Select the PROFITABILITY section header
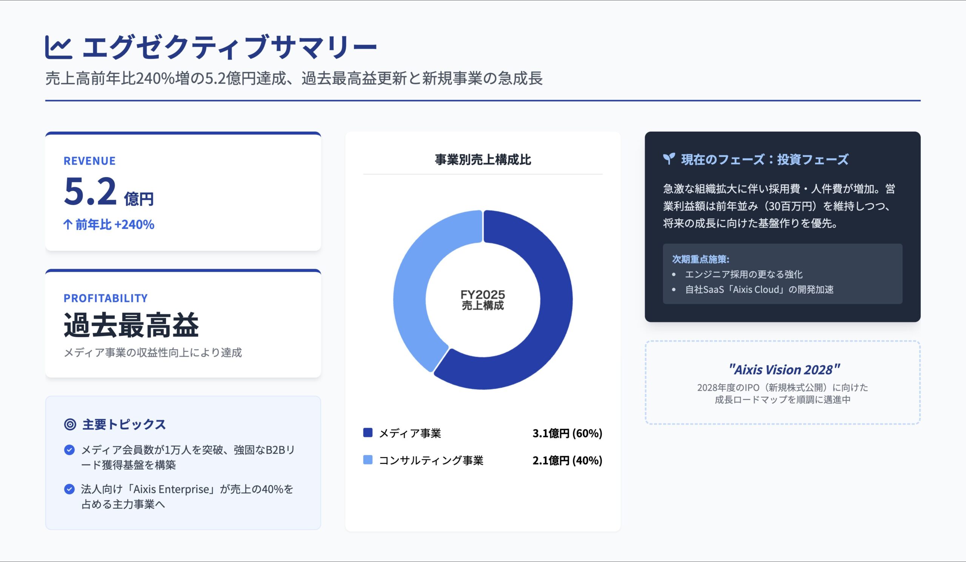The height and width of the screenshot is (562, 966). [x=106, y=297]
